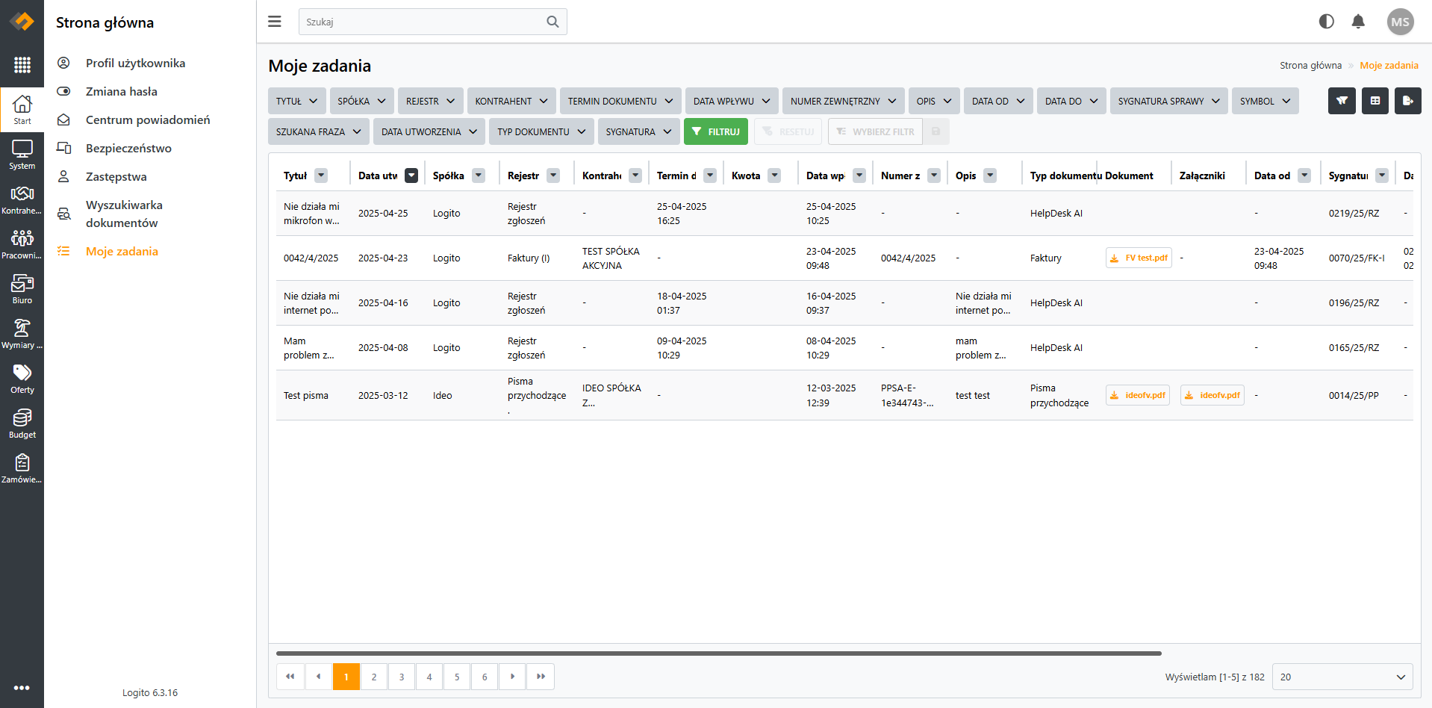Image resolution: width=1432 pixels, height=708 pixels.
Task: Open MS user avatar menu
Action: (1401, 22)
